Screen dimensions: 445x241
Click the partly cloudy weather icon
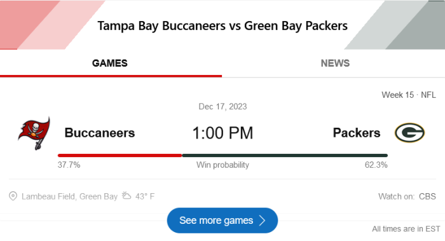[127, 196]
